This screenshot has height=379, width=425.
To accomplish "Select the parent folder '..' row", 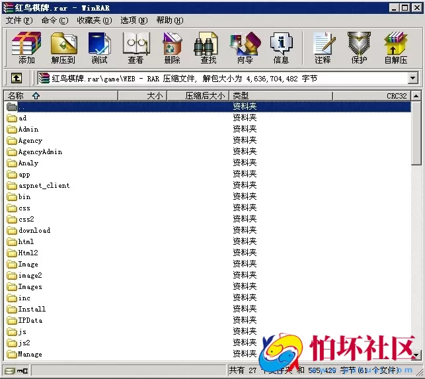I will click(x=208, y=106).
